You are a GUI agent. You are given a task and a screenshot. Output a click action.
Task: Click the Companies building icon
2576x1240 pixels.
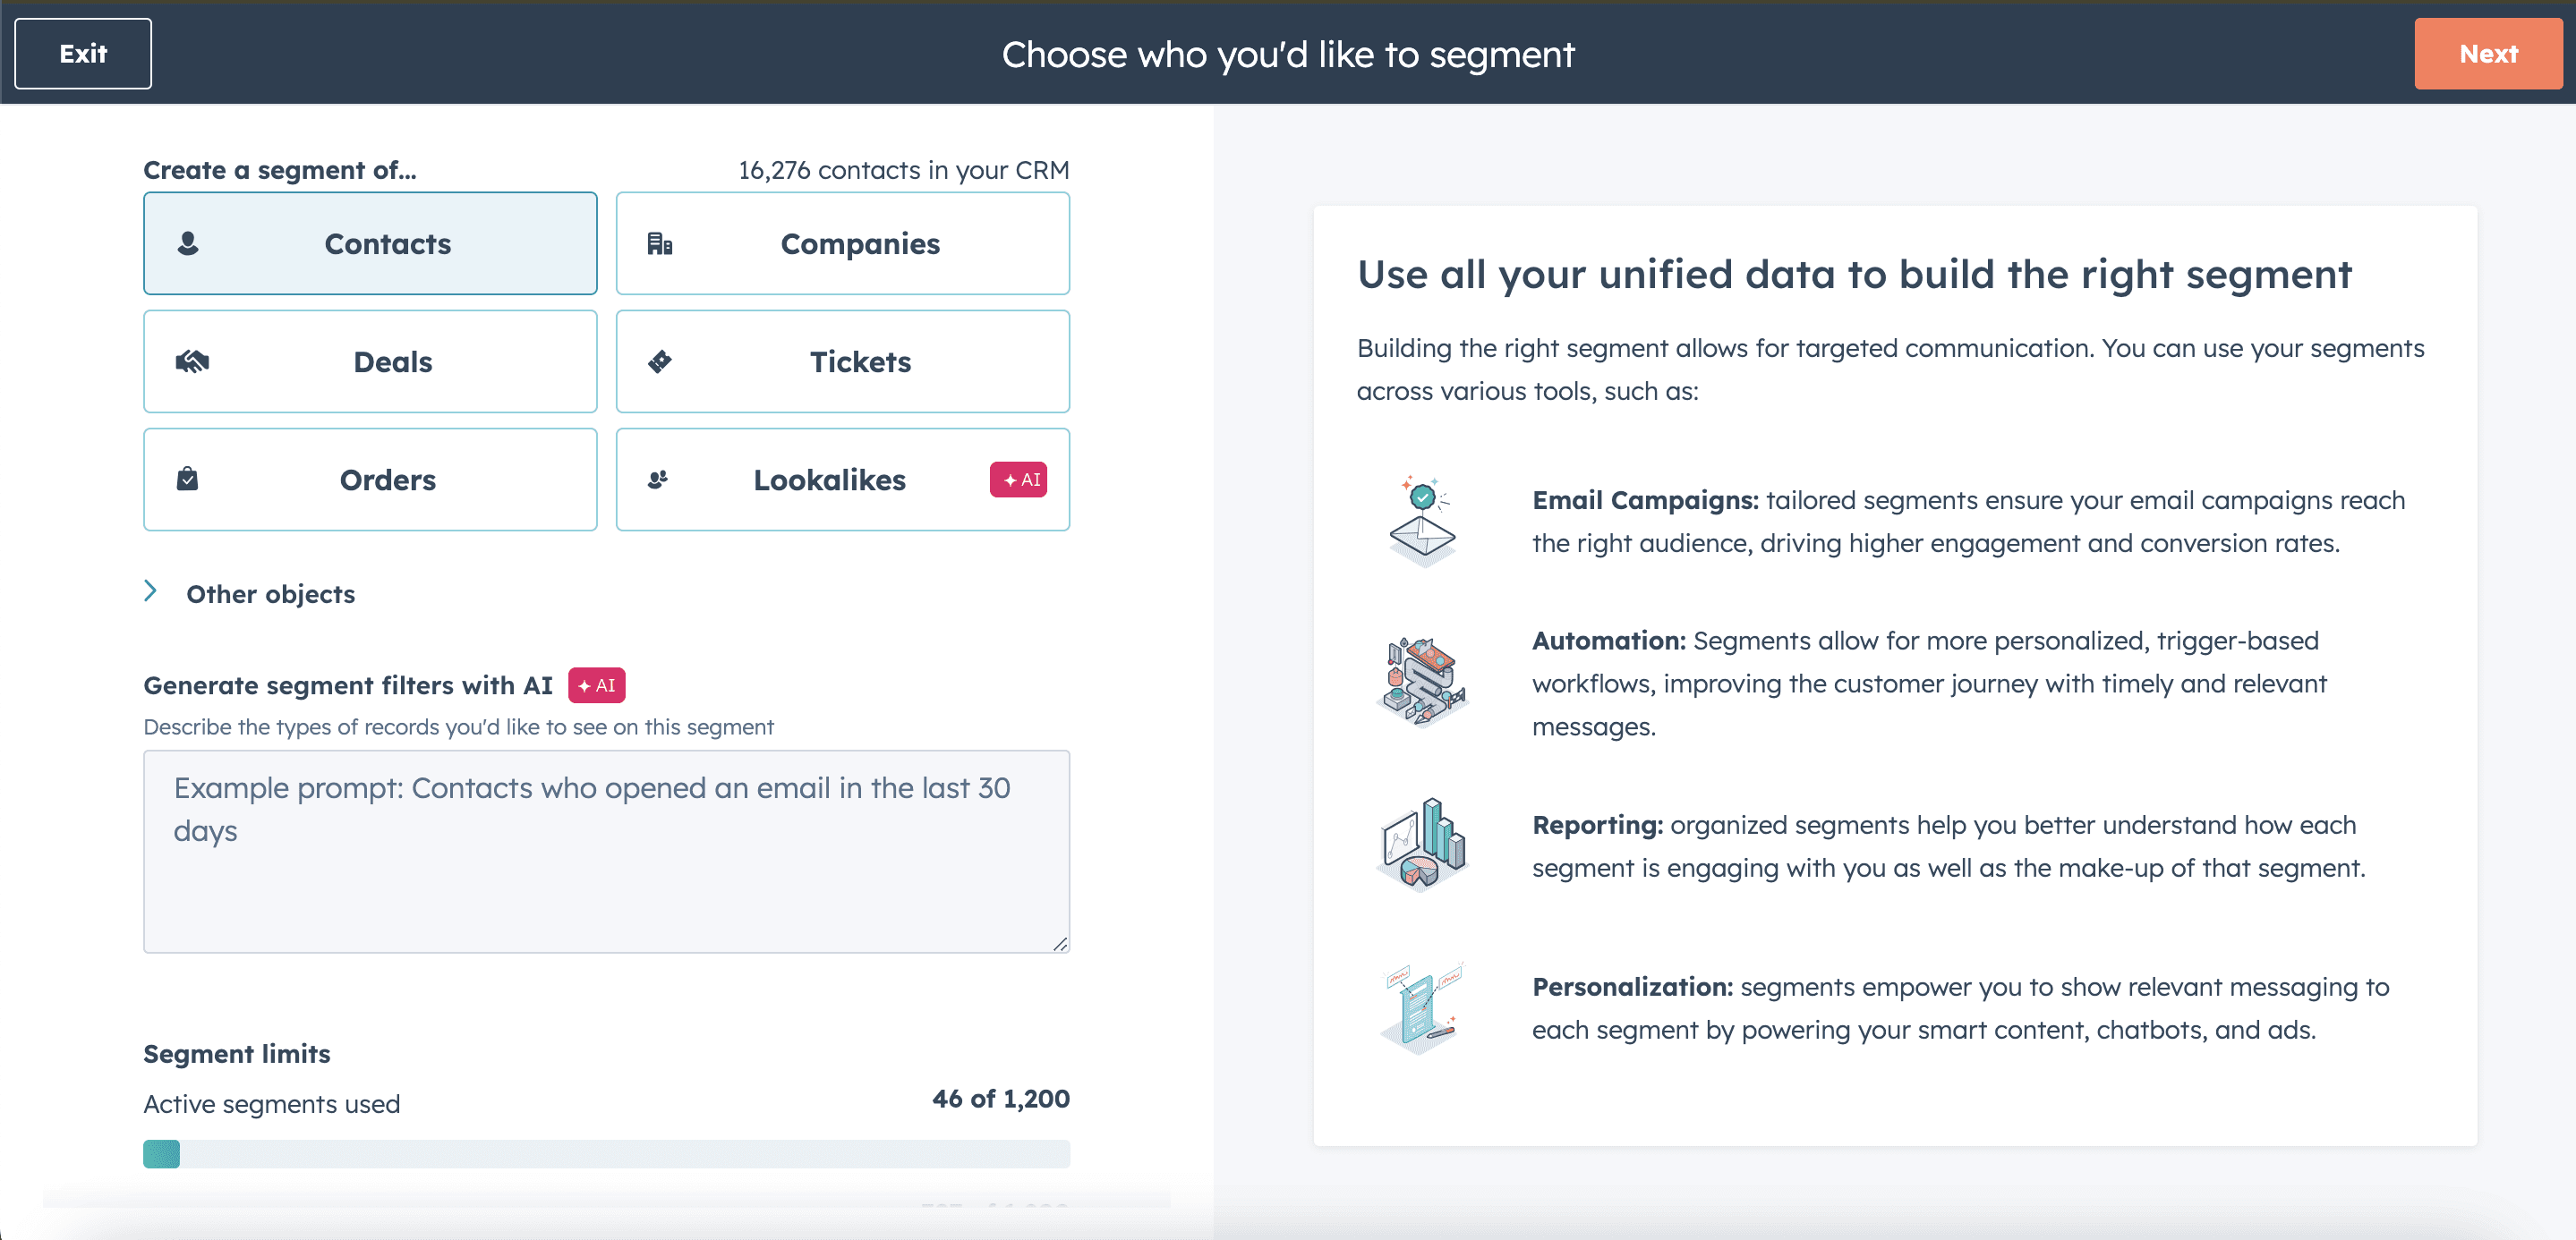(660, 242)
